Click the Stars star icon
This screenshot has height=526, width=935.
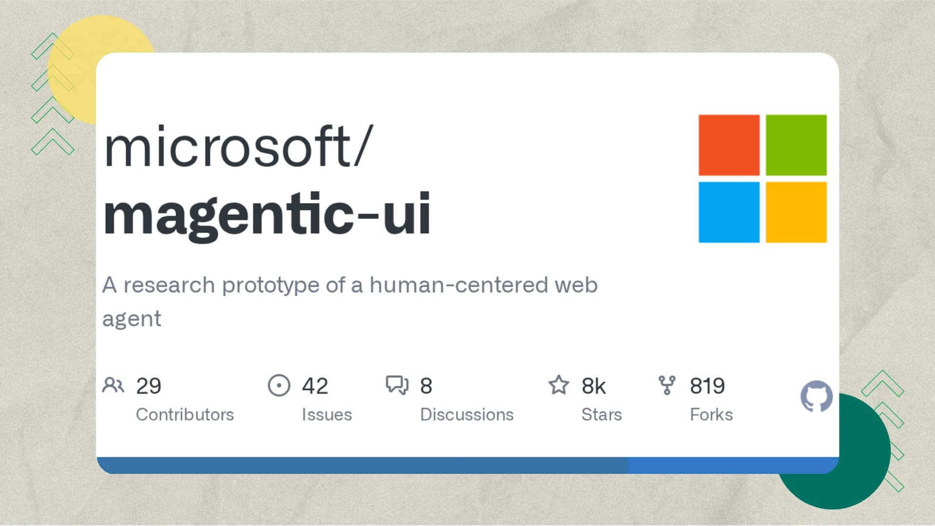pos(559,385)
